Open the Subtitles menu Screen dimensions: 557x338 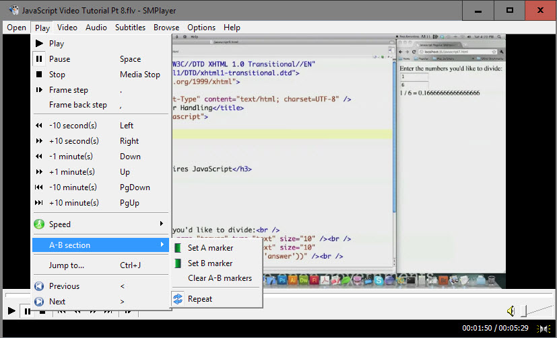130,28
